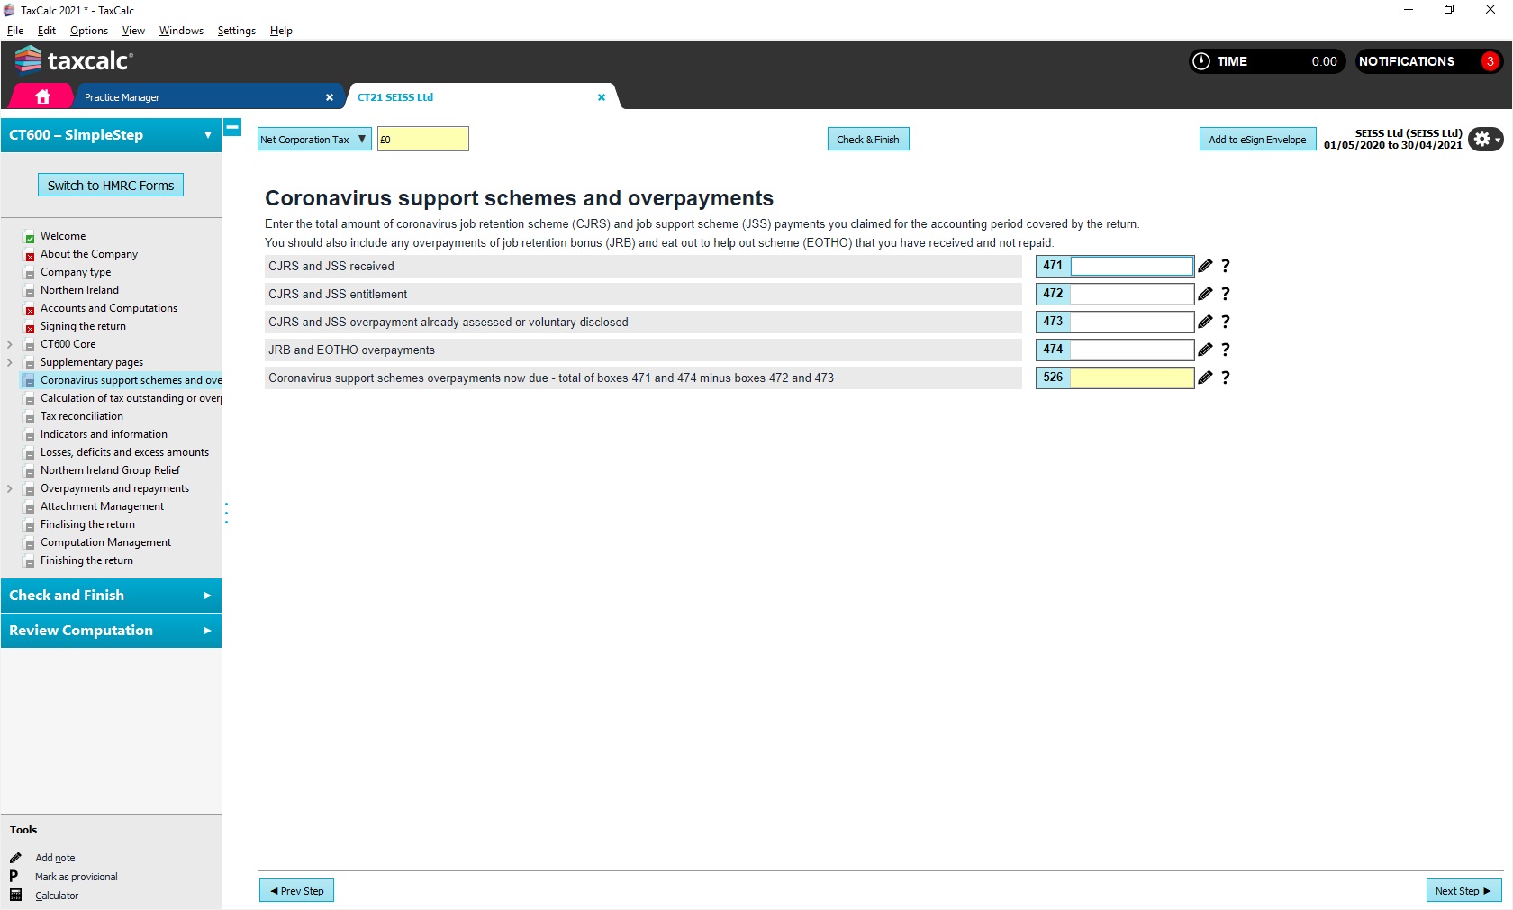Collapse the sidebar with the minus button
This screenshot has height=910, width=1513.
[x=232, y=127]
